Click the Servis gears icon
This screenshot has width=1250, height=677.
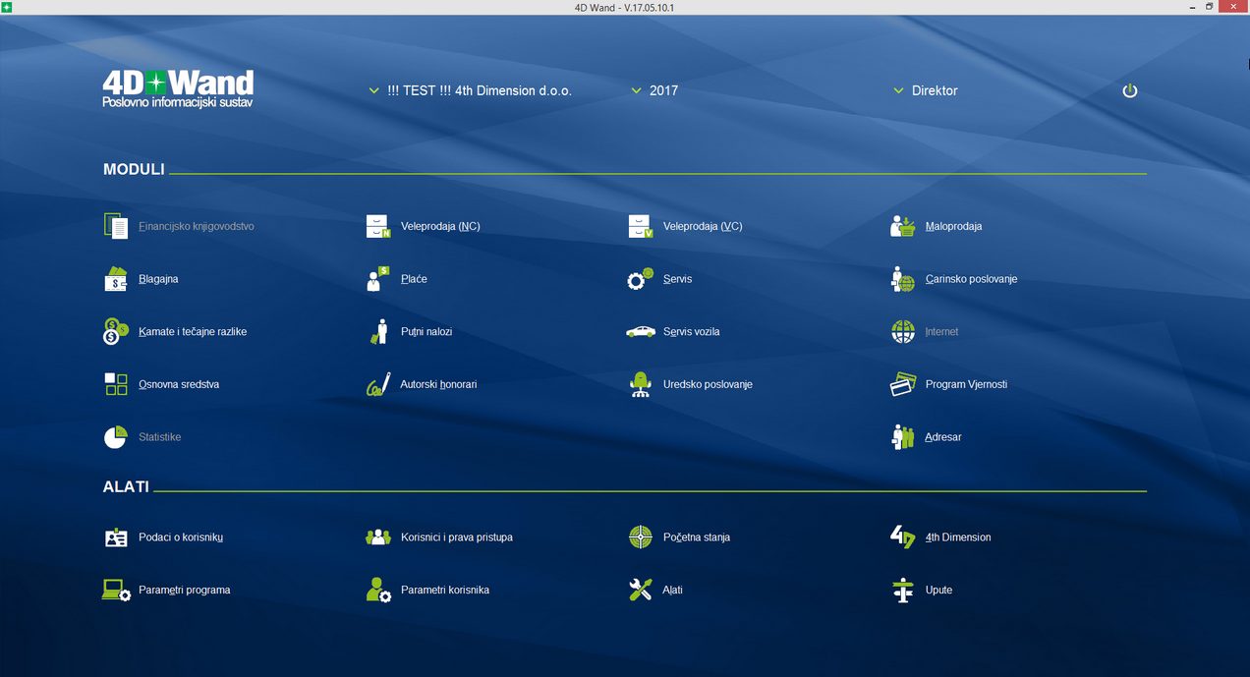(x=641, y=279)
